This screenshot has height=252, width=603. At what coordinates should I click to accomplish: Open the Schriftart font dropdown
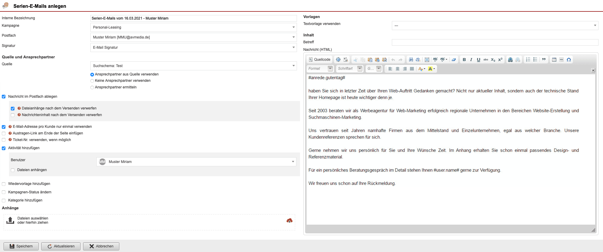(350, 69)
